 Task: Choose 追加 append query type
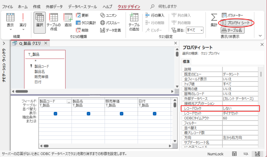(x=68, y=20)
